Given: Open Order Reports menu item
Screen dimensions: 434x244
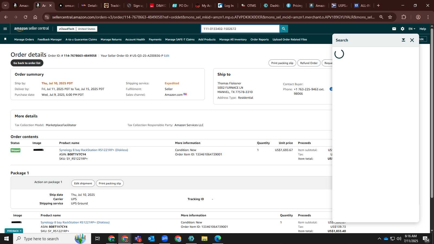Looking at the screenshot, I should [x=260, y=40].
